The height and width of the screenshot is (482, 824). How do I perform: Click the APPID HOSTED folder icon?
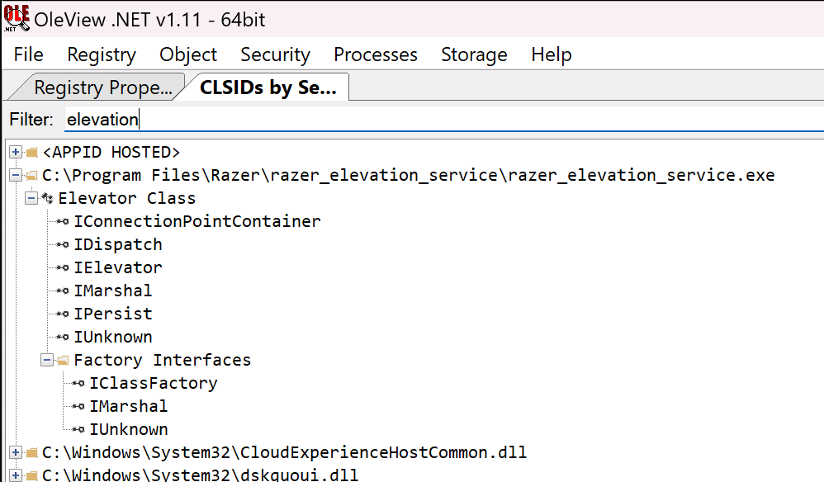click(x=31, y=153)
